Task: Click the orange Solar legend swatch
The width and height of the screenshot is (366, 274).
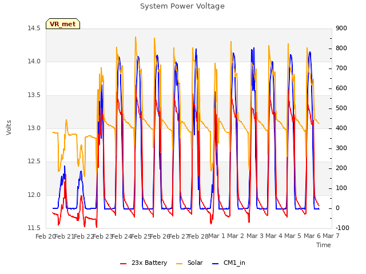Action: point(179,264)
